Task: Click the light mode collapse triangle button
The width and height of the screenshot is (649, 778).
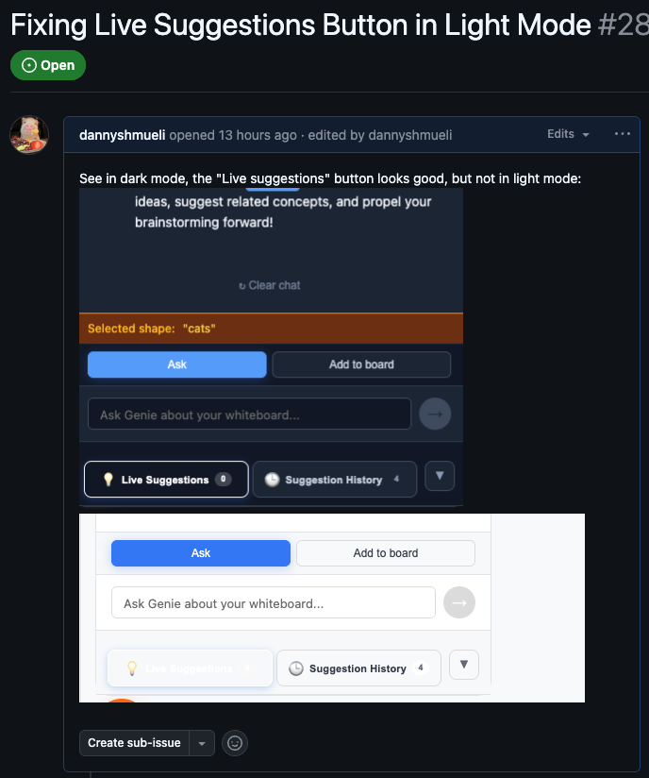Action: click(x=464, y=665)
